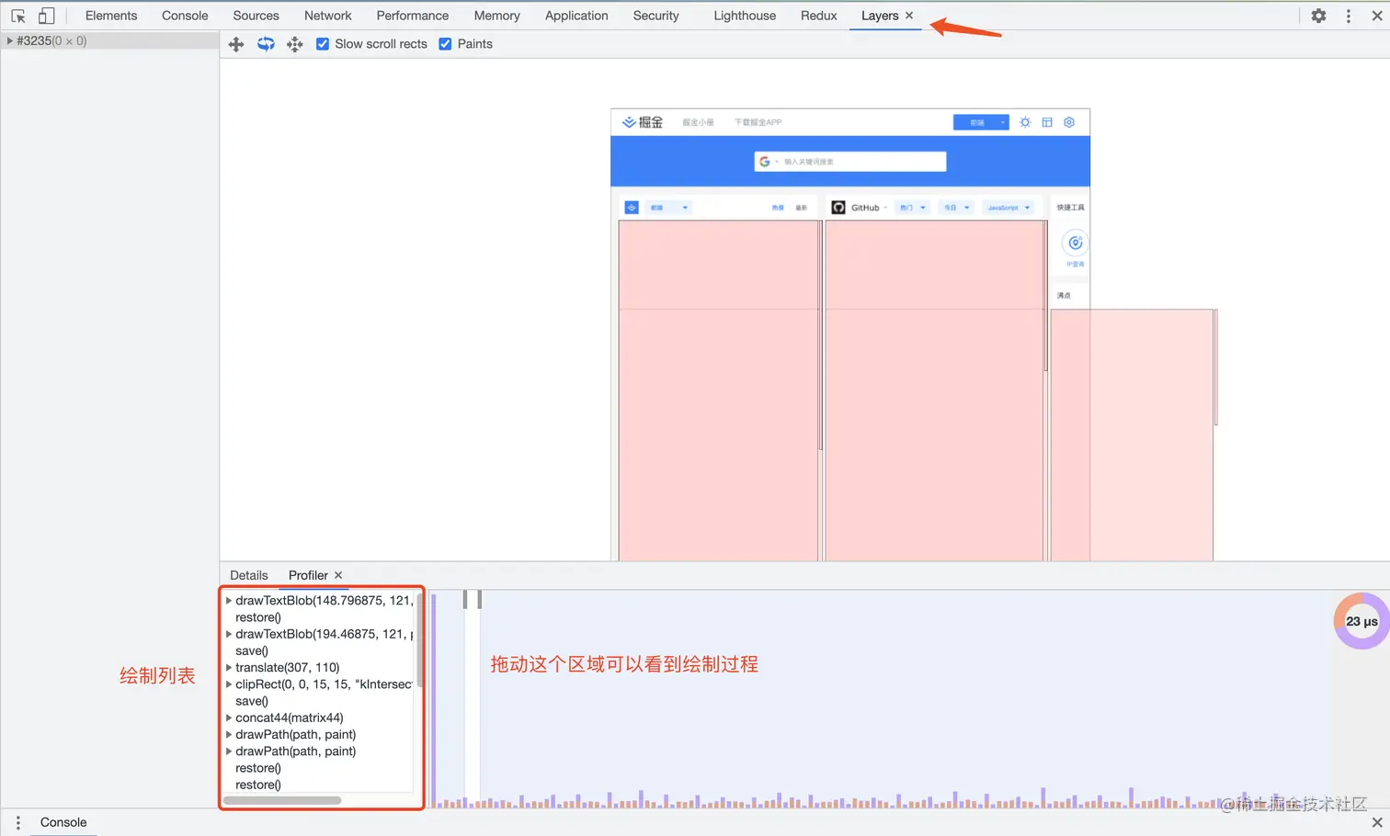Open DevTools settings gear

coord(1318,16)
